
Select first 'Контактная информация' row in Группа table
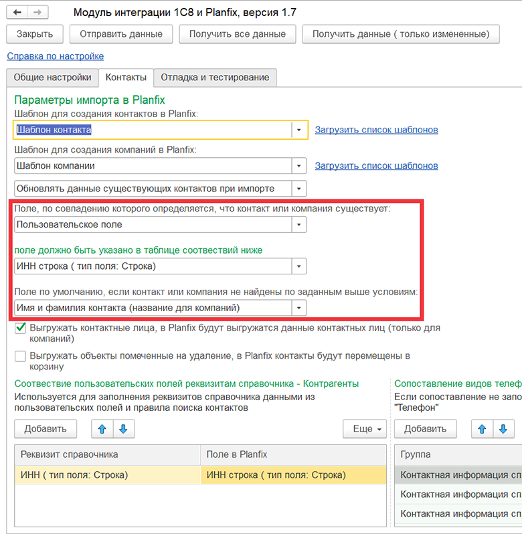click(x=458, y=475)
